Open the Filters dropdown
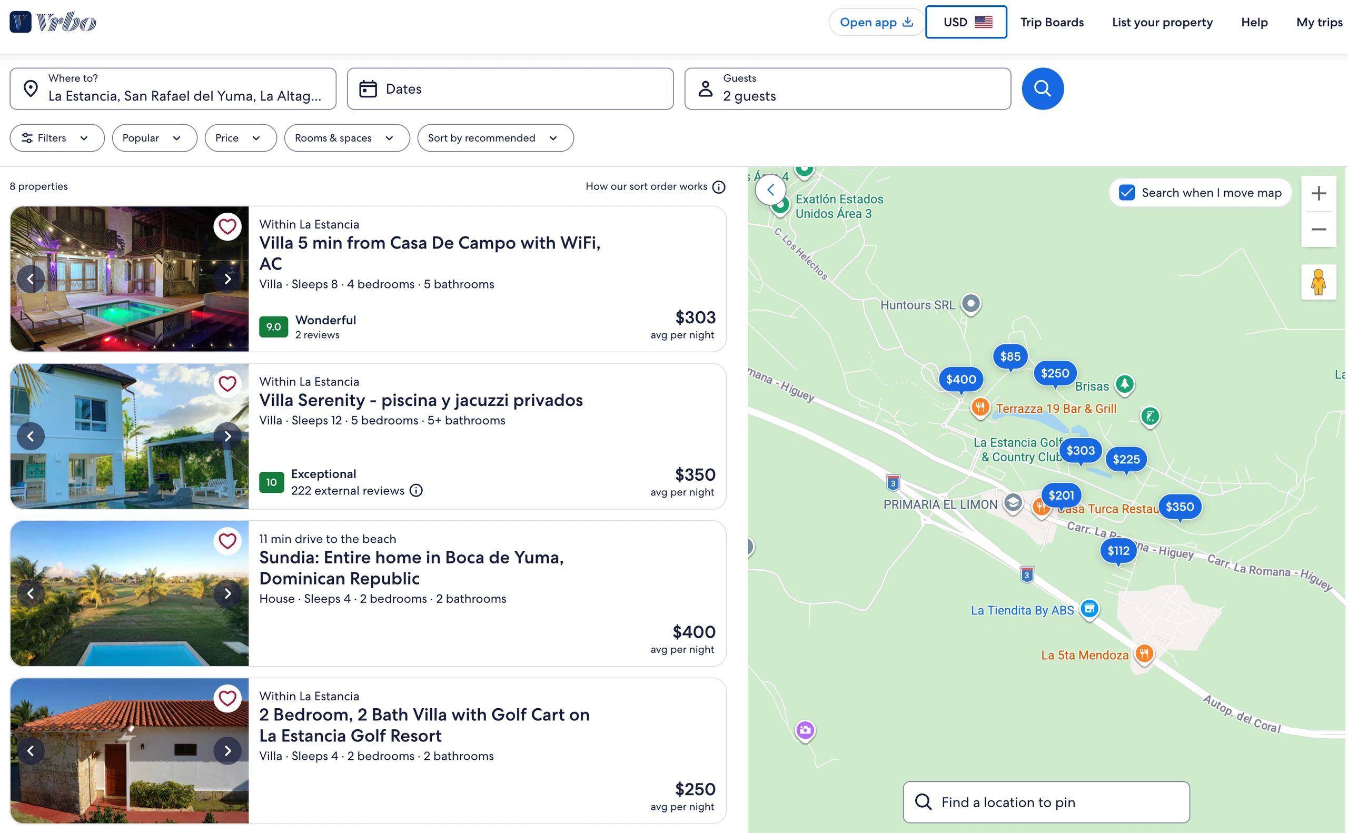The image size is (1348, 833). (x=57, y=138)
